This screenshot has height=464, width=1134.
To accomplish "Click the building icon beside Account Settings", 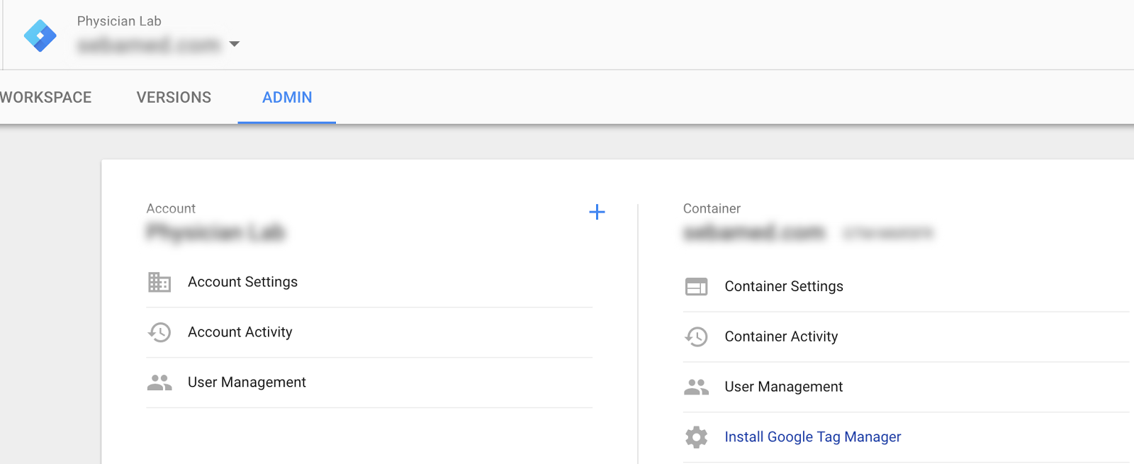I will 159,282.
